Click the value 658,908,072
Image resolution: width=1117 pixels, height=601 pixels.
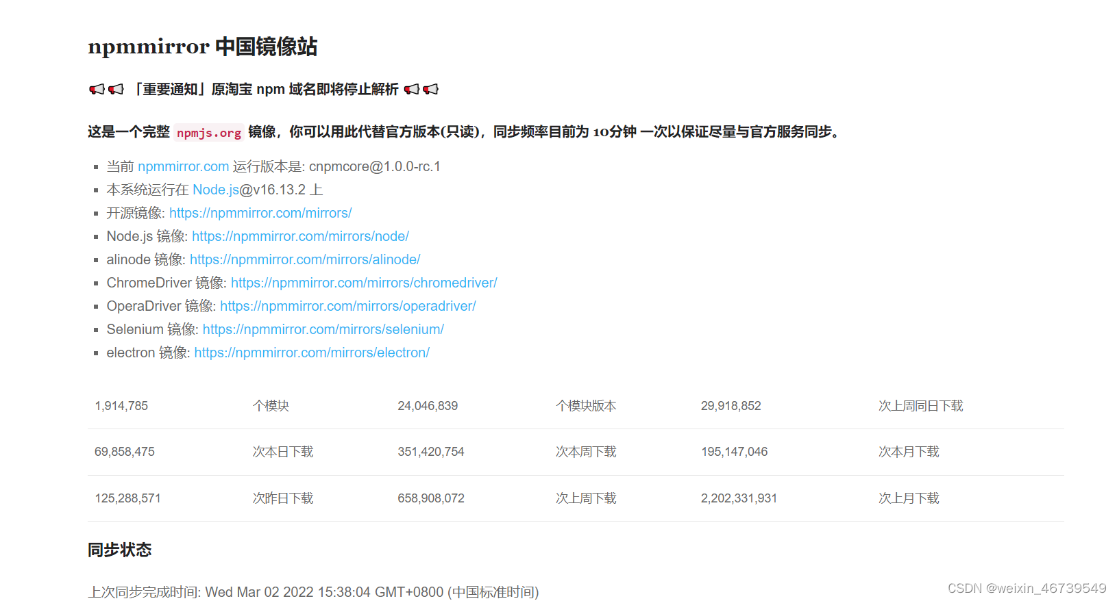(x=431, y=498)
